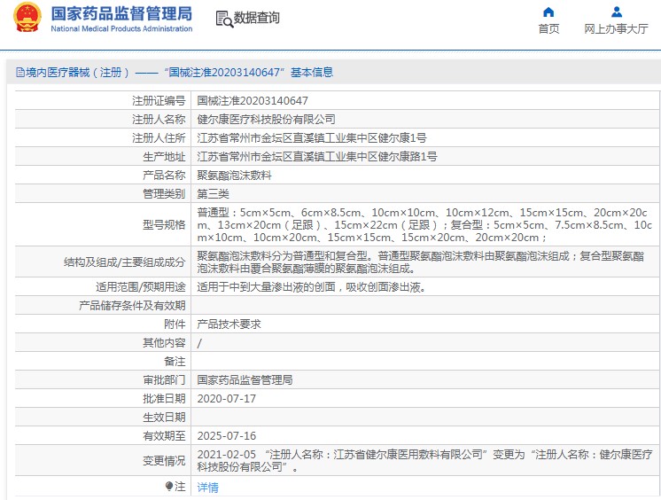Select product name 聚氨酯泡沫敷料
Image resolution: width=661 pixels, height=500 pixels.
pos(235,176)
